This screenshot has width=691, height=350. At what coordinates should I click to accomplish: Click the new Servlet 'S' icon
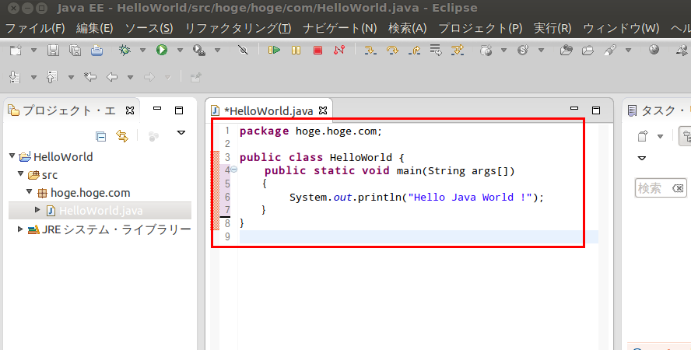(x=523, y=51)
